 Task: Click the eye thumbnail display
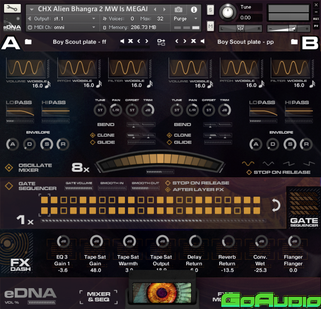(162, 293)
